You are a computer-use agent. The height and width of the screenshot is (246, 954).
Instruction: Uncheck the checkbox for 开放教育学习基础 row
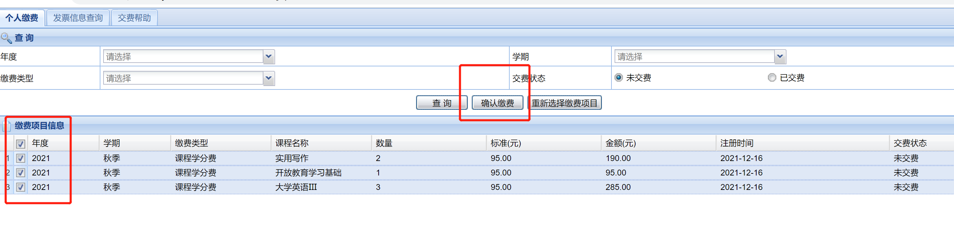coord(21,173)
